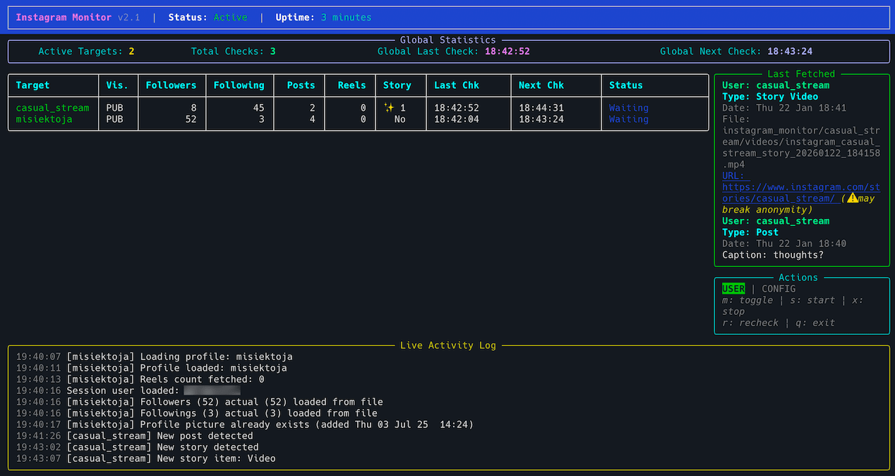Switch to the CONFIG tab in Actions
The image size is (895, 476).
[779, 289]
